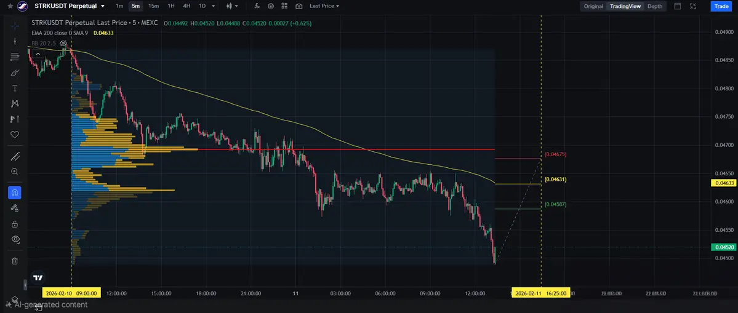The image size is (738, 313).
Task: Toggle hide all drawings eye icon
Action: [x=15, y=239]
